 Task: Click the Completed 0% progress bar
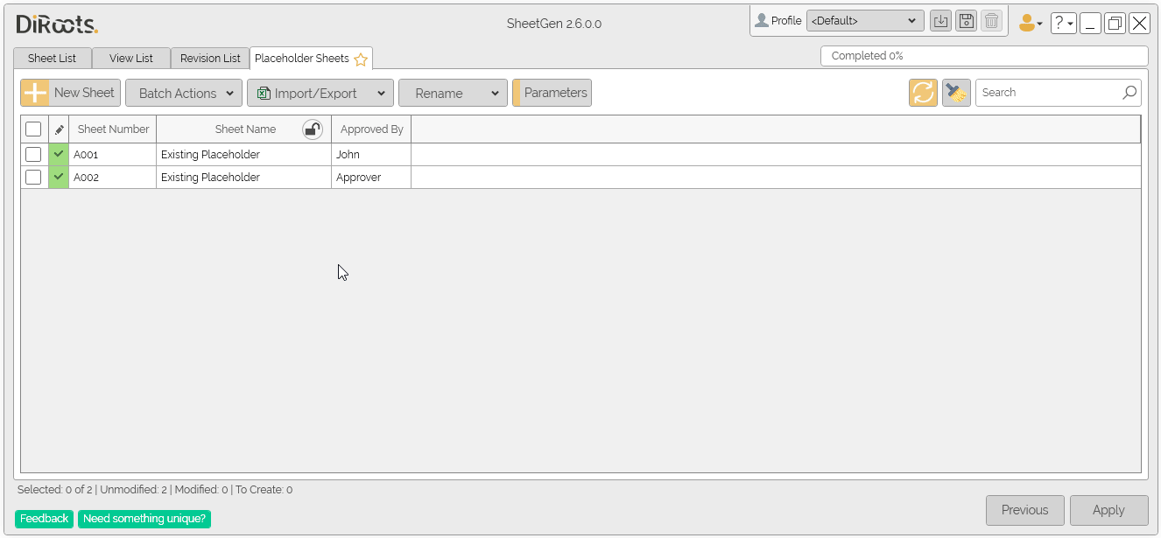[x=983, y=55]
